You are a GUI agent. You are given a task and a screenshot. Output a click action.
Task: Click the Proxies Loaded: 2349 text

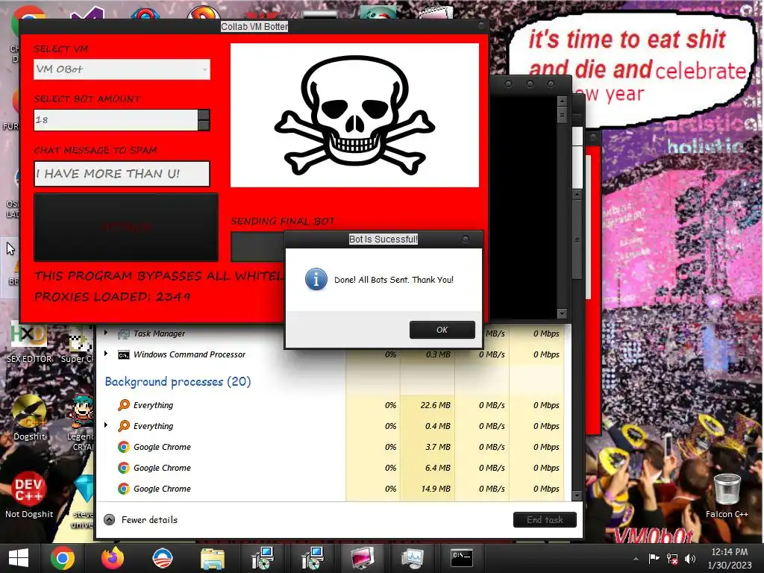[x=112, y=297]
